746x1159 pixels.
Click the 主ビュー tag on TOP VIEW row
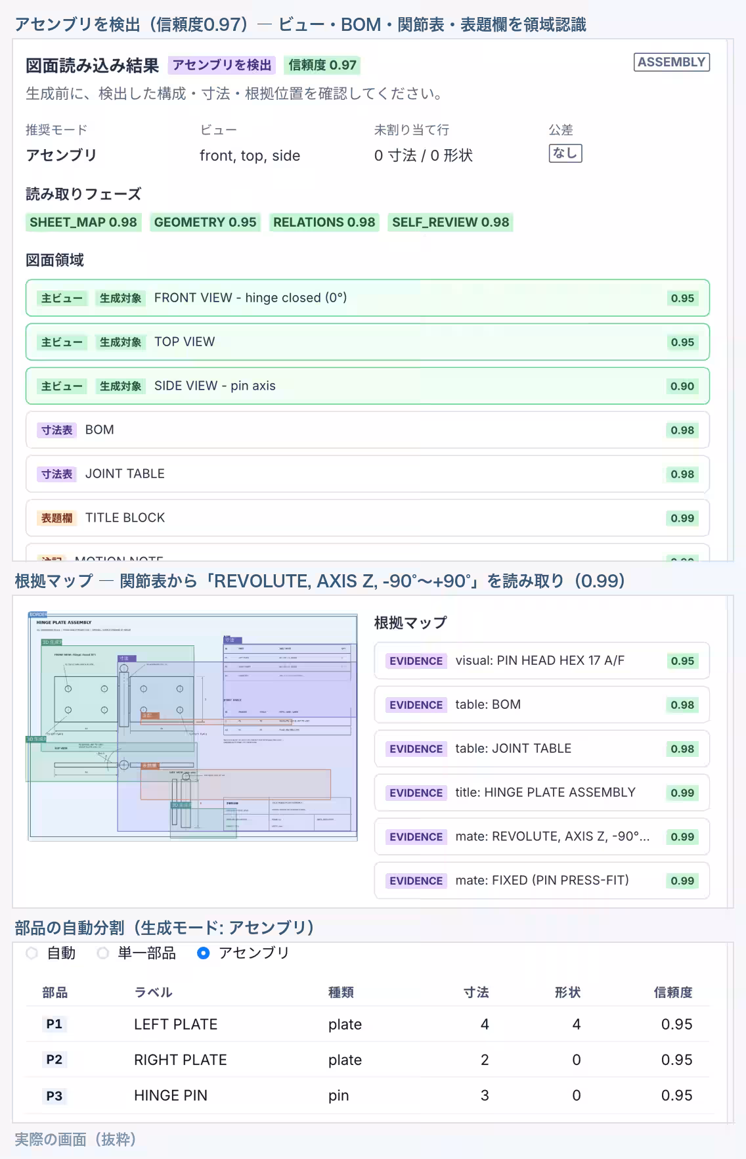click(62, 342)
